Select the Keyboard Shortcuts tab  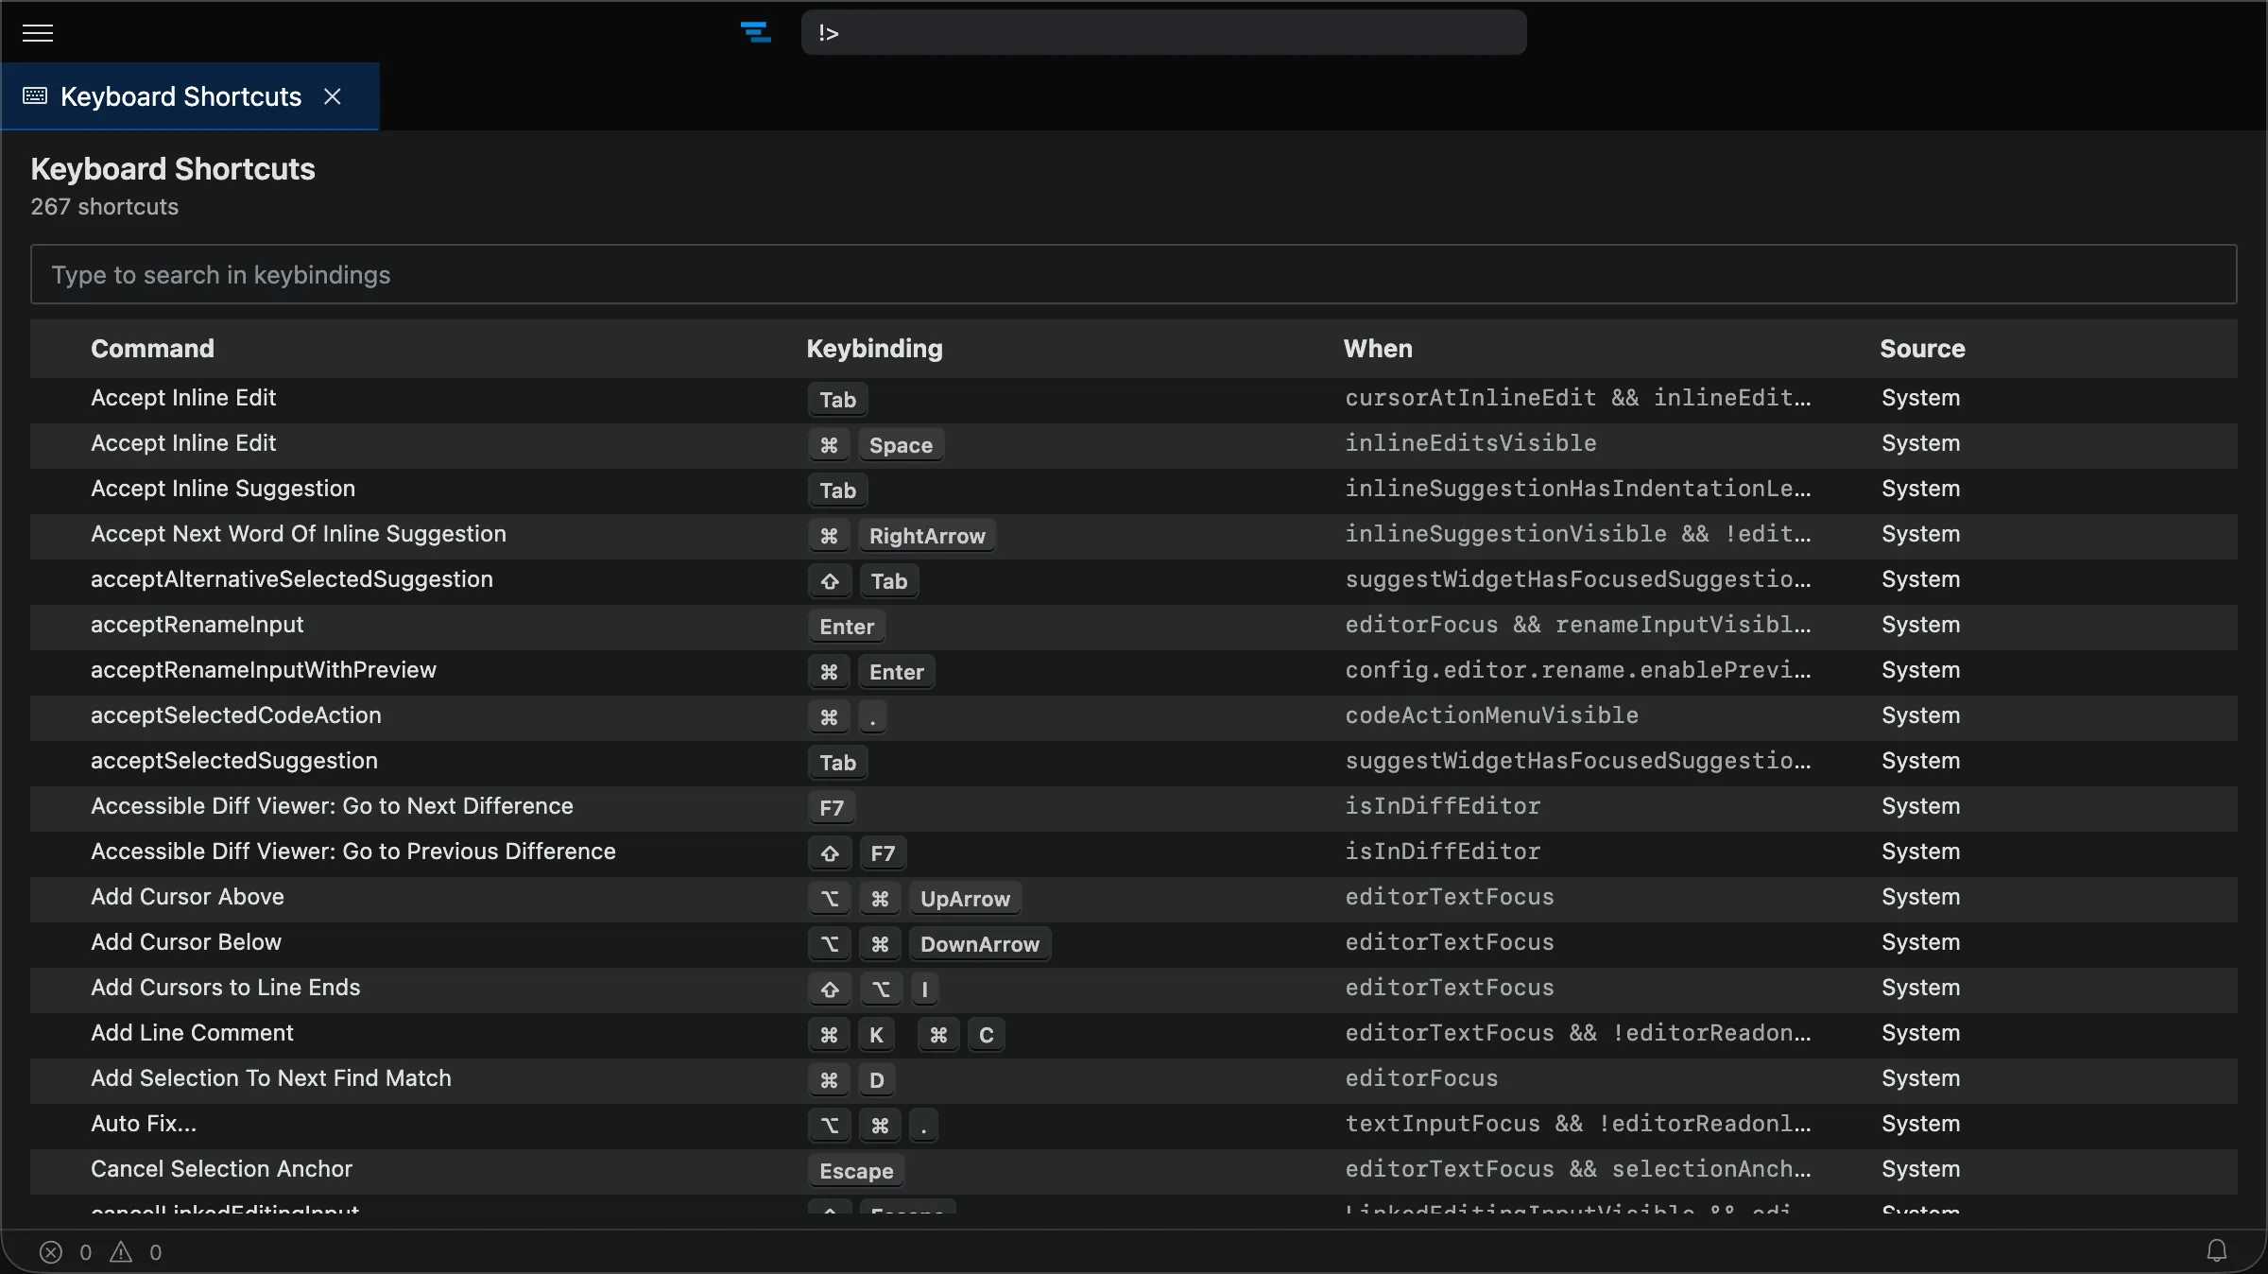189,96
